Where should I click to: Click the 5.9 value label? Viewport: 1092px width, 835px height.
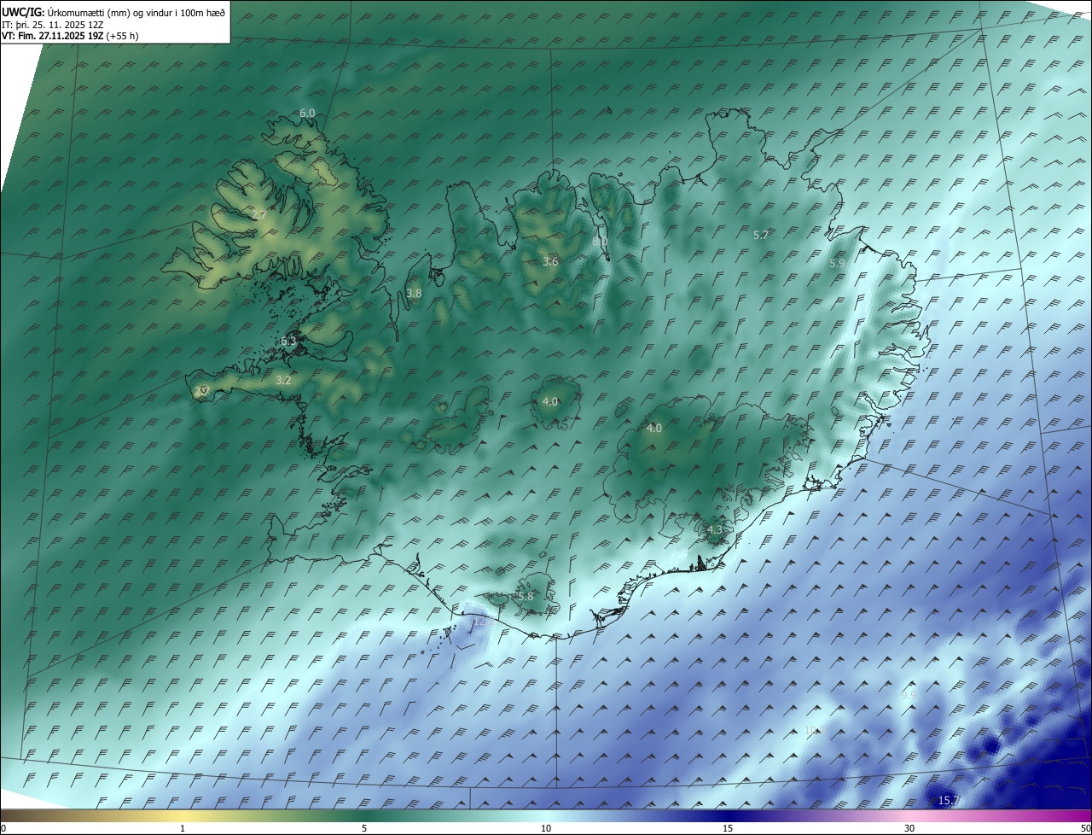[837, 264]
